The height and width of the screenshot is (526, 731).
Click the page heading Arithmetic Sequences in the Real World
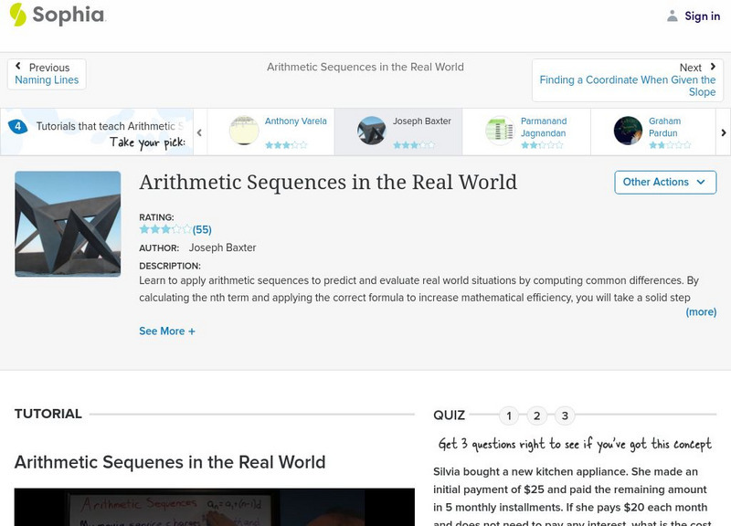(x=328, y=182)
